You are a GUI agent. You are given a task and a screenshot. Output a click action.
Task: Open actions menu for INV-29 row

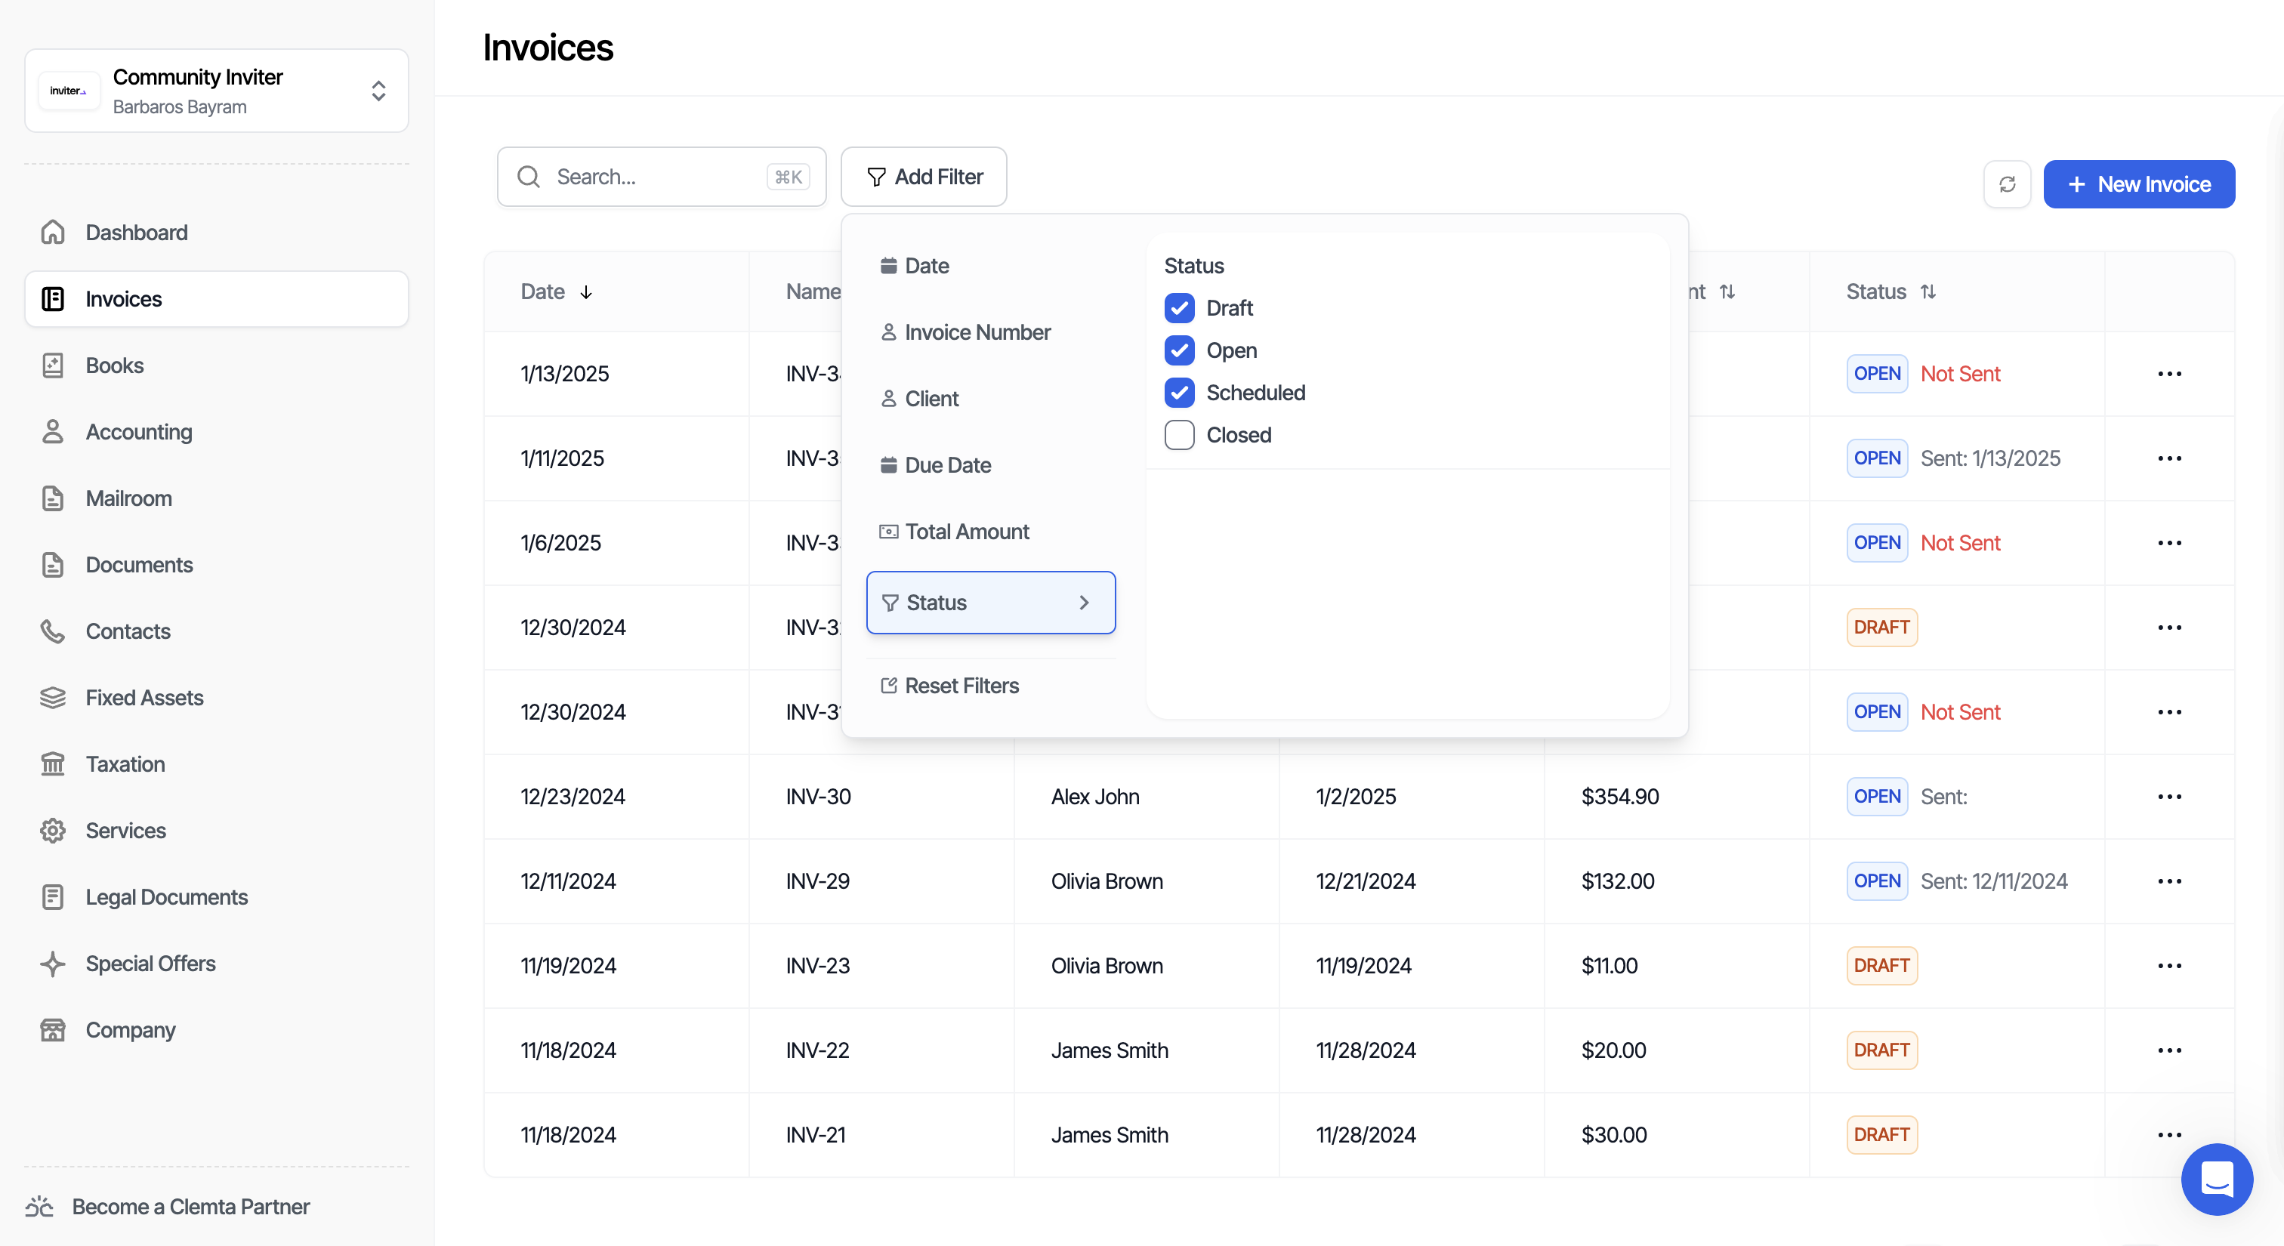[x=2170, y=882]
